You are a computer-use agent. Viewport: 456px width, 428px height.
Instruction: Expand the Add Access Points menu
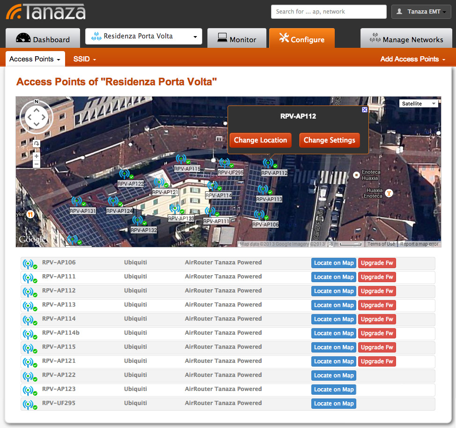(413, 59)
